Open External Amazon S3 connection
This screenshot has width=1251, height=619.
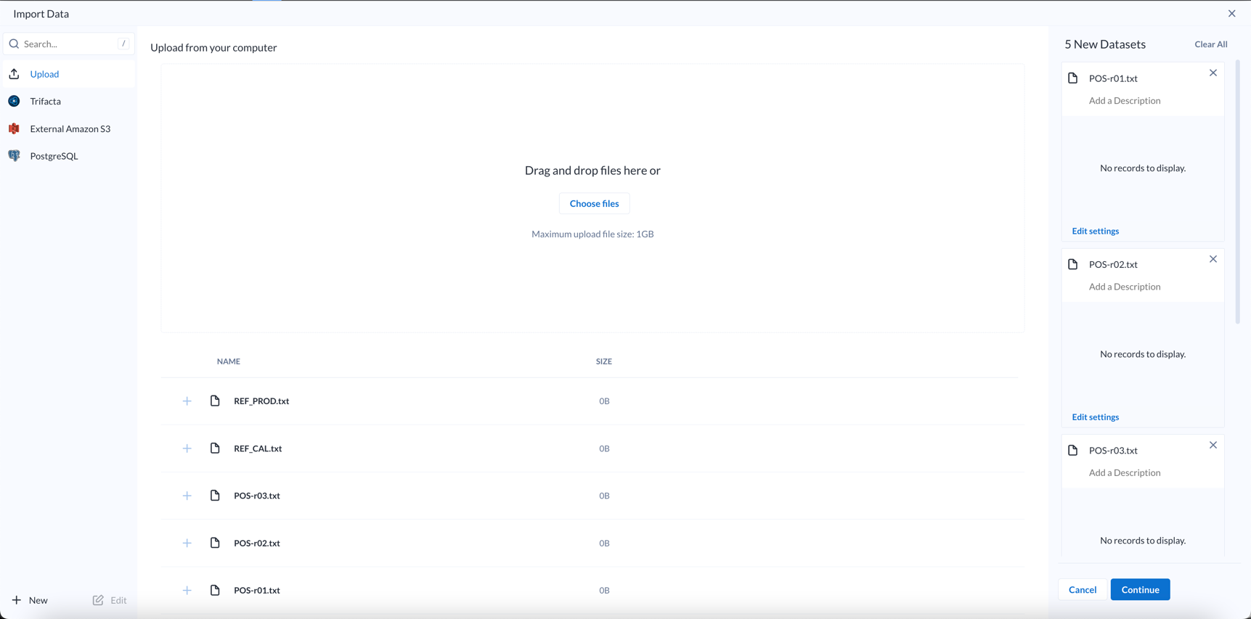[x=68, y=129]
